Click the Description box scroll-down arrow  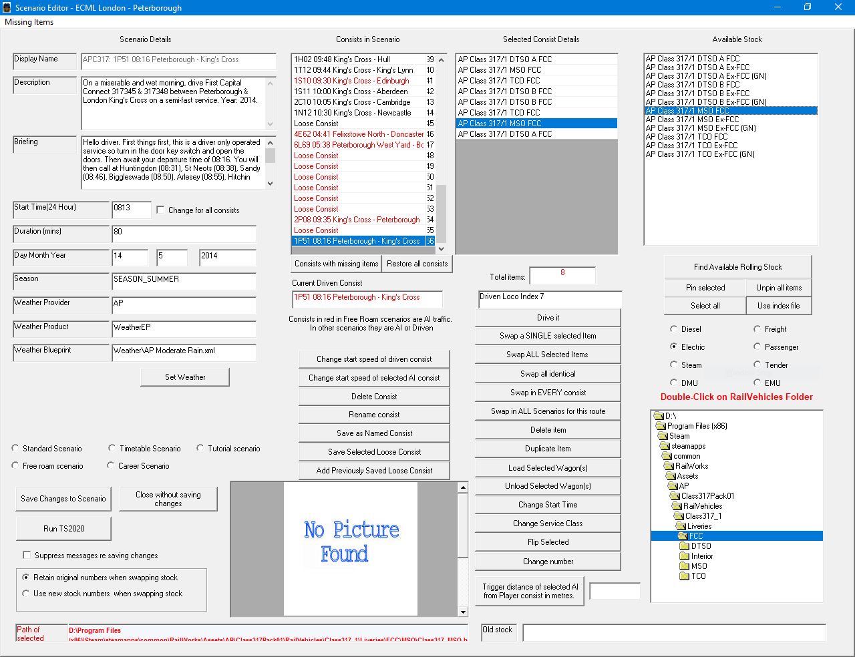point(271,124)
